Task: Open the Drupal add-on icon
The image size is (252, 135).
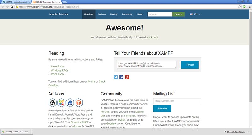Action: pos(70,103)
